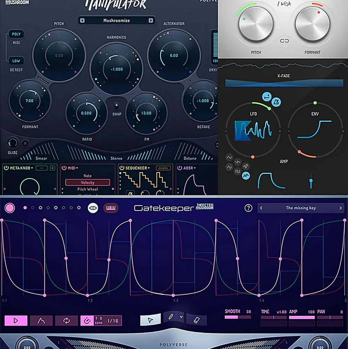
Task: Click the PAN slider bar in Gatekeeper
Action: tap(330, 317)
